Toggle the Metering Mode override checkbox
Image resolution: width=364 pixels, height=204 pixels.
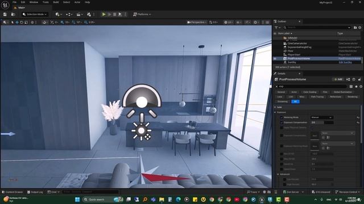[282, 117]
